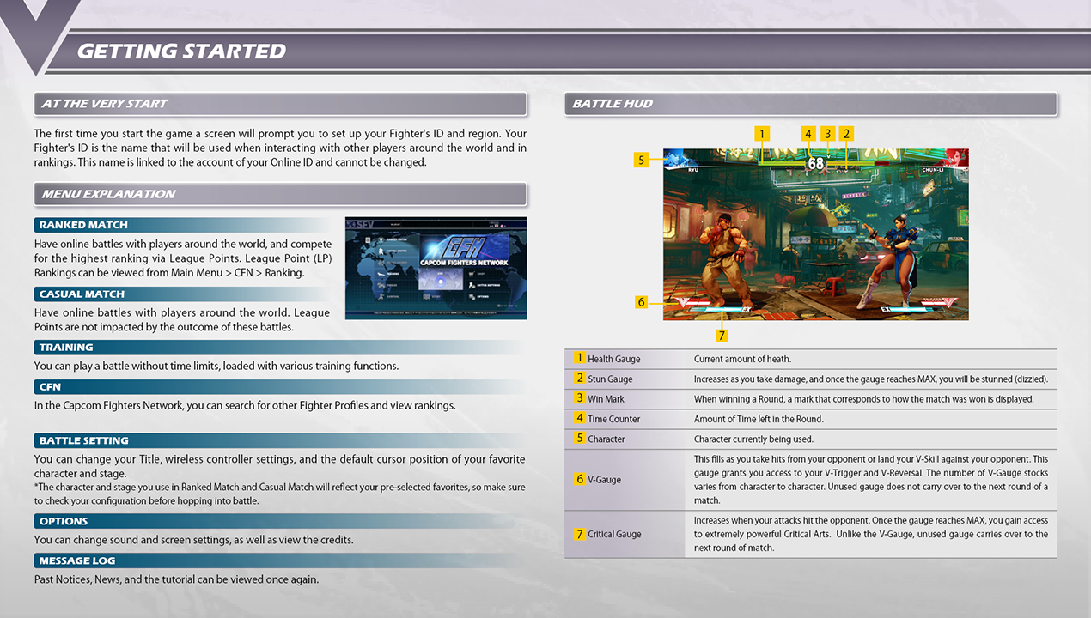This screenshot has height=618, width=1091.
Task: Click 'Amount of Time left in the Round.'
Action: tap(759, 419)
